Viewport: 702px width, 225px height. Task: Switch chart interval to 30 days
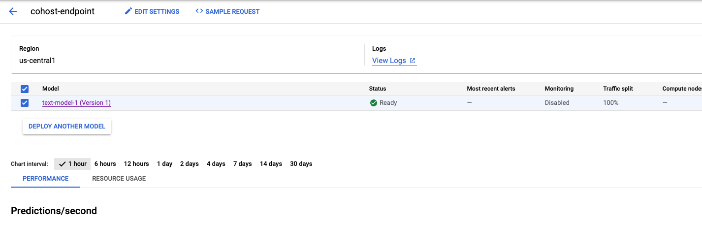coord(301,164)
